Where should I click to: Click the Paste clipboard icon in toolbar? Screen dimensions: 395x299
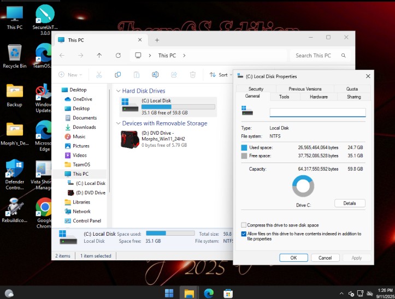click(136, 75)
